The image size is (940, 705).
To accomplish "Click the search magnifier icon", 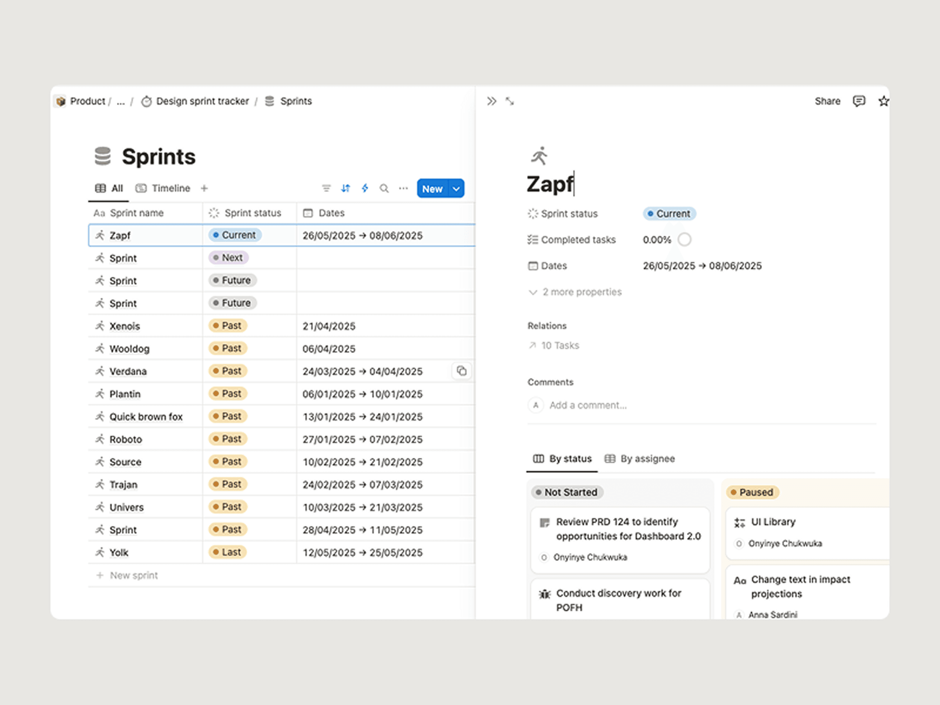I will coord(384,188).
